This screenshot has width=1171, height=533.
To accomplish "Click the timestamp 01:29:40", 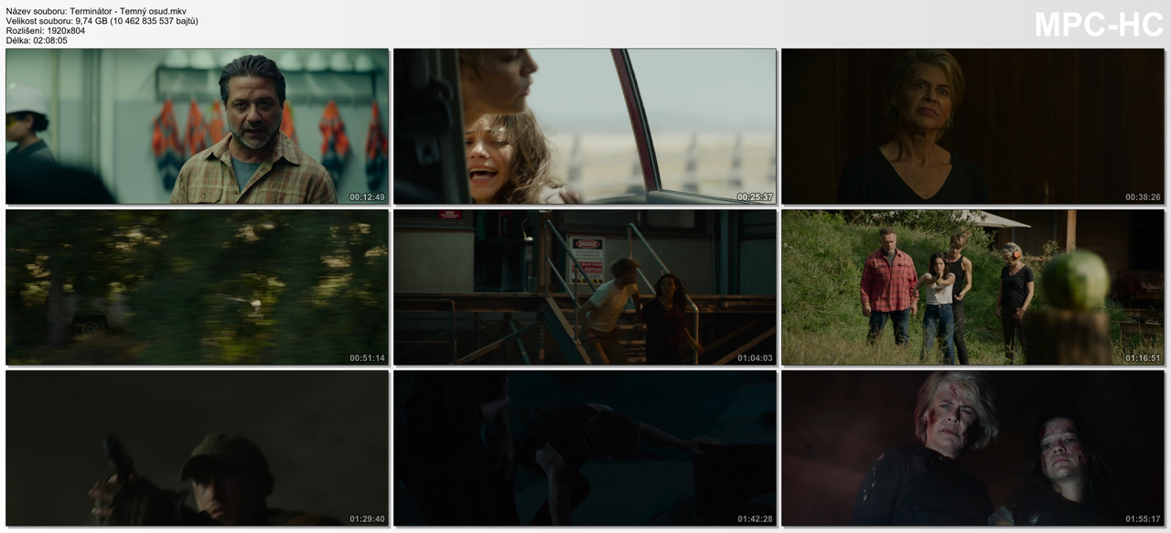I will (367, 519).
